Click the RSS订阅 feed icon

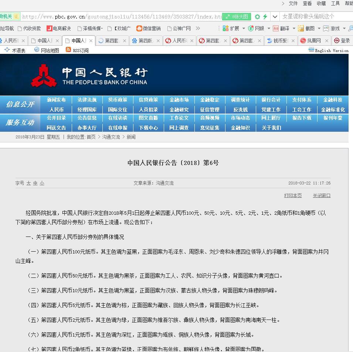[x=68, y=50]
